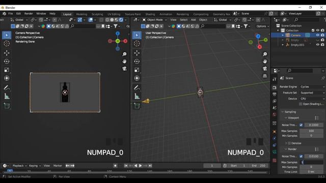The width and height of the screenshot is (326, 183).
Task: Hide Empty.001 using eye icon
Action: pyautogui.click(x=318, y=45)
